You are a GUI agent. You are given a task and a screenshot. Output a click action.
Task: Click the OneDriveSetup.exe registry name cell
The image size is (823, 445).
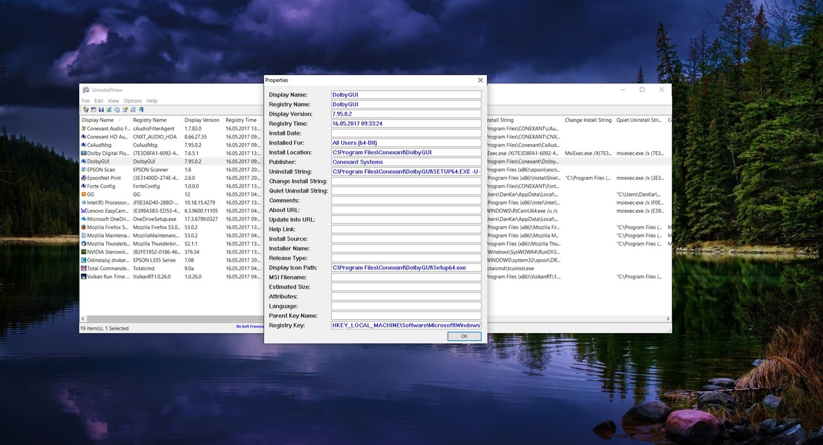(155, 219)
